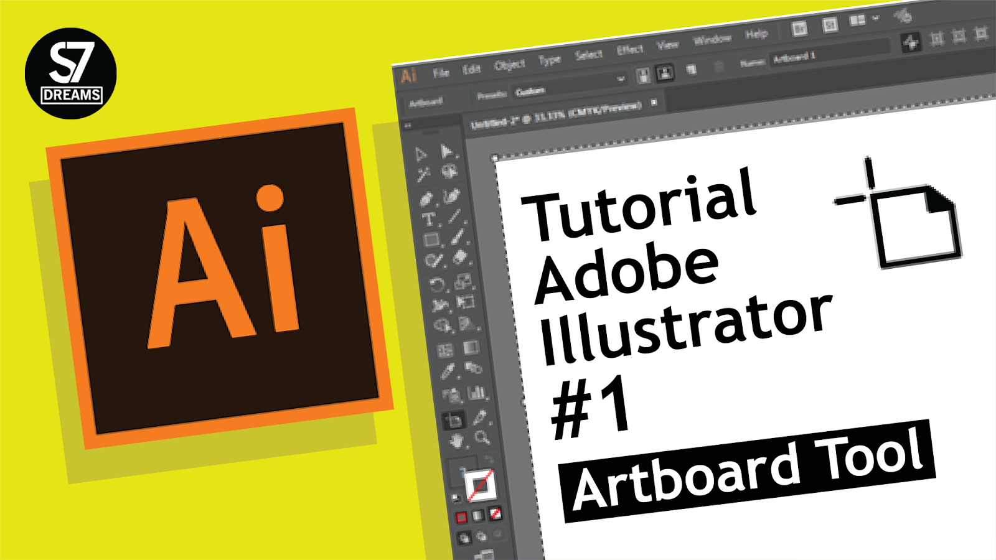Toggle landscape artboard orientation
The width and height of the screenshot is (996, 560).
pos(664,73)
